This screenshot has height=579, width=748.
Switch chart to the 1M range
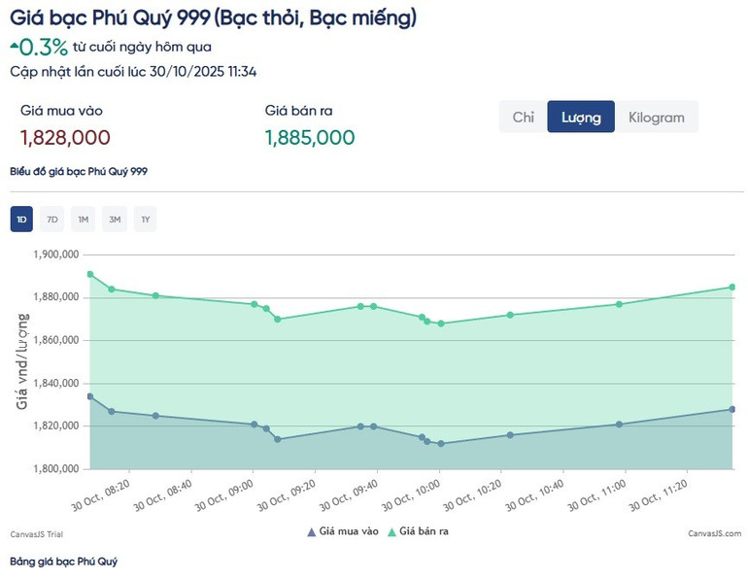coord(84,220)
